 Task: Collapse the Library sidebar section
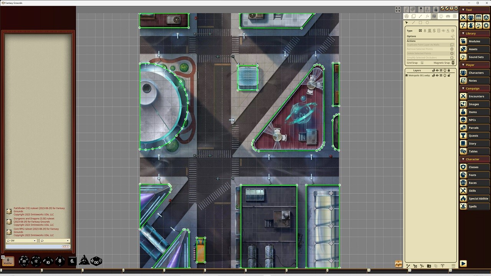tap(463, 33)
